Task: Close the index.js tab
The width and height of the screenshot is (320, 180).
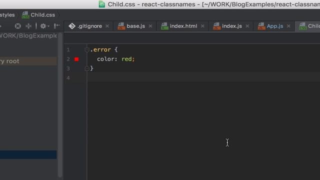Action: (247, 26)
